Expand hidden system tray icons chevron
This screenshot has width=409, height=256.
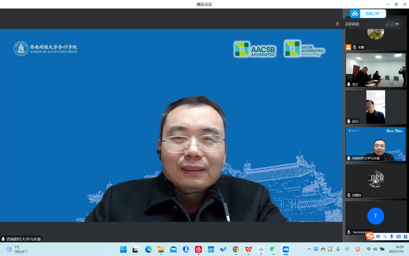point(309,249)
